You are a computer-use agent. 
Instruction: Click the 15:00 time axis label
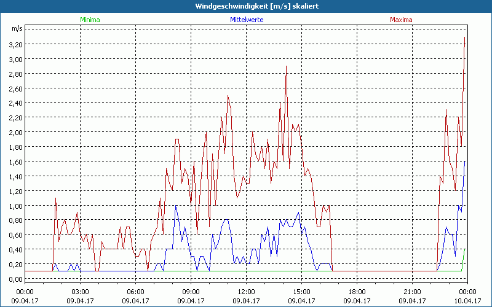coord(301,292)
